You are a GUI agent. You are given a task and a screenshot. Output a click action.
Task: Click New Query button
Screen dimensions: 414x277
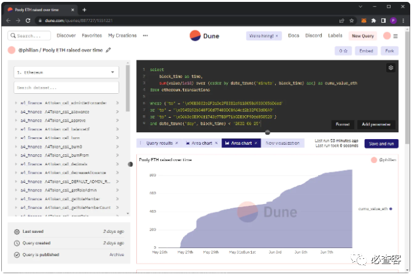pyautogui.click(x=363, y=36)
